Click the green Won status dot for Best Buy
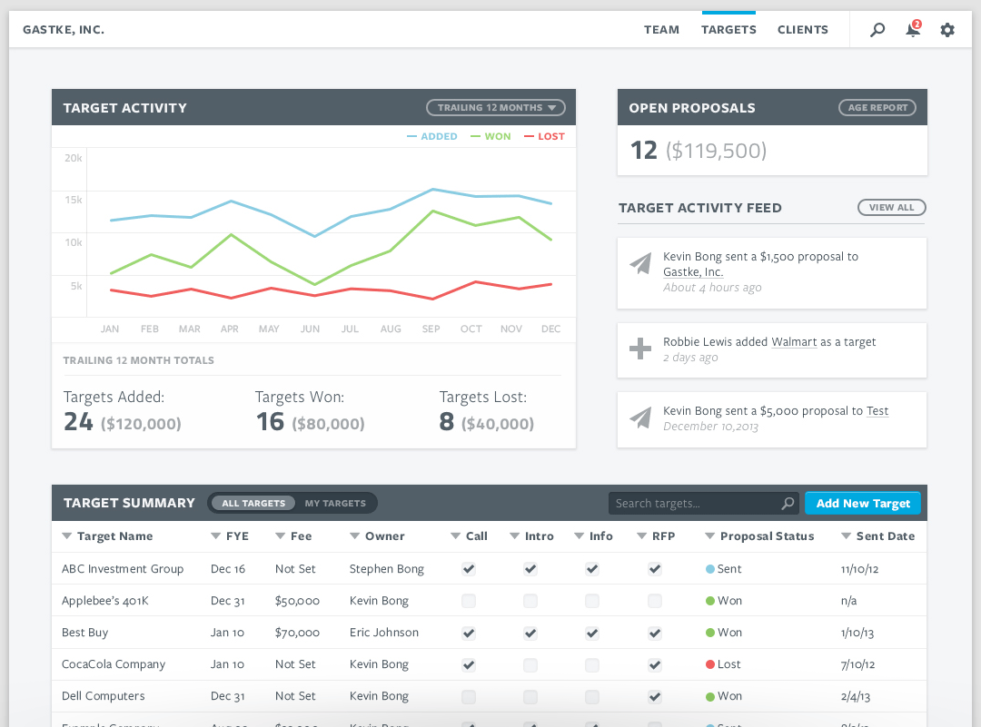This screenshot has height=727, width=981. pyautogui.click(x=711, y=633)
